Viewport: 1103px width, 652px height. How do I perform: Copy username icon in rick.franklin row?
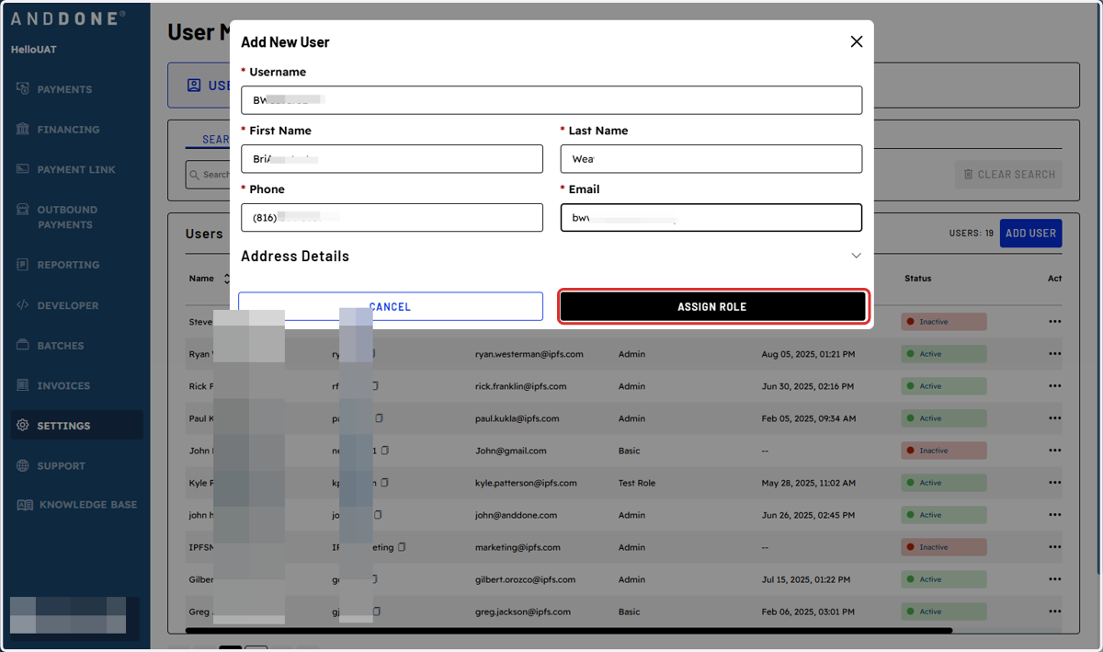tap(373, 386)
